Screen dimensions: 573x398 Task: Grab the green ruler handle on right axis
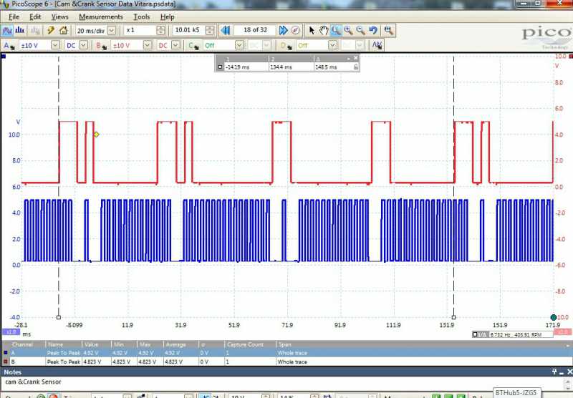pyautogui.click(x=554, y=317)
